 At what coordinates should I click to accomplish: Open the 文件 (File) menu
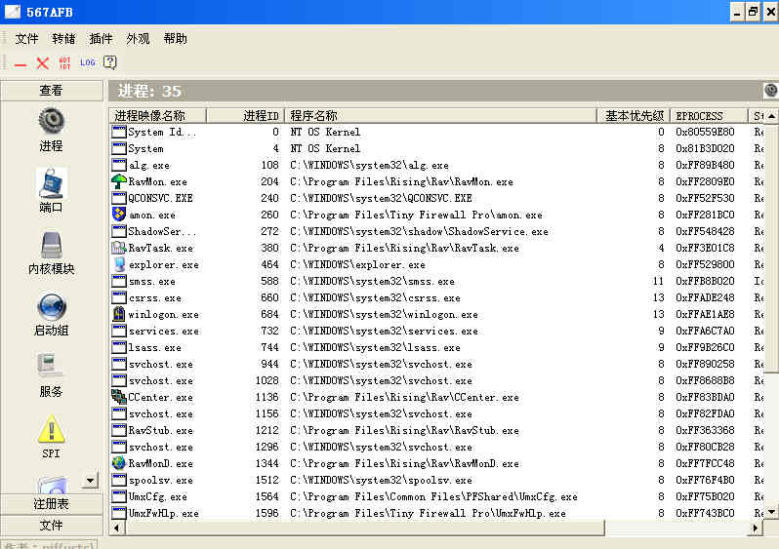[x=26, y=39]
